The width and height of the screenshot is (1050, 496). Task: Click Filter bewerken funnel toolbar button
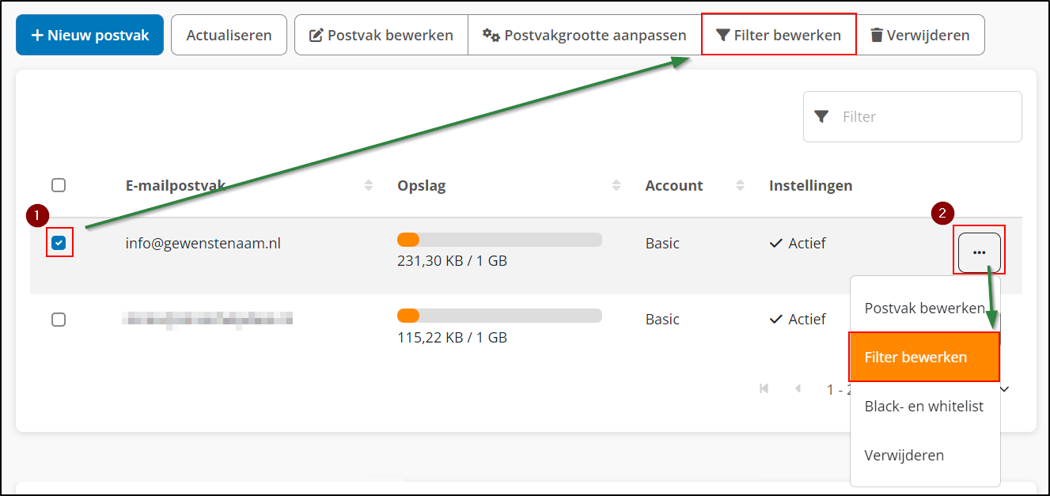point(778,35)
